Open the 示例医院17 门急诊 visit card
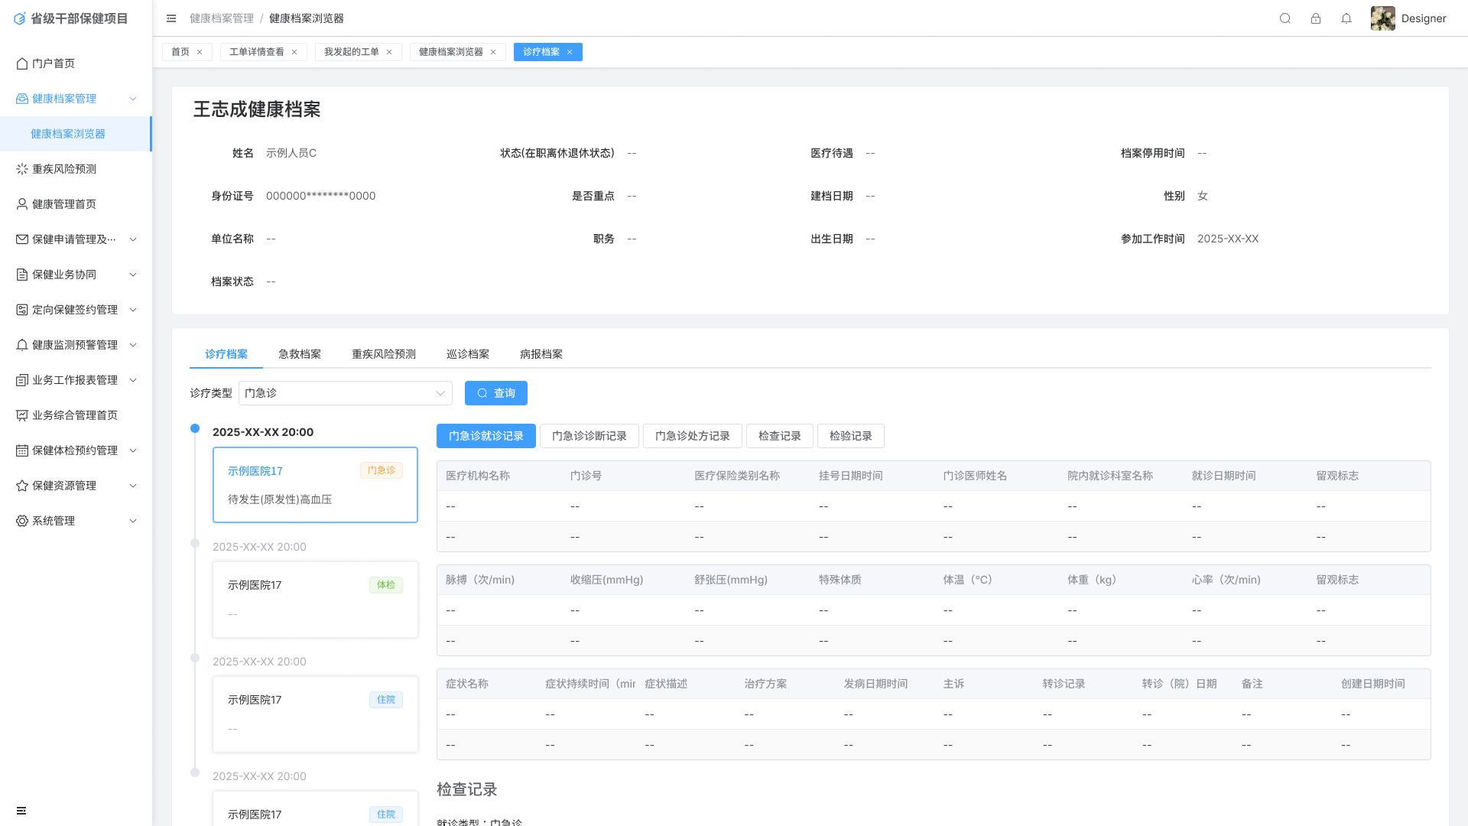Screen dimensions: 1468x826 pos(315,485)
